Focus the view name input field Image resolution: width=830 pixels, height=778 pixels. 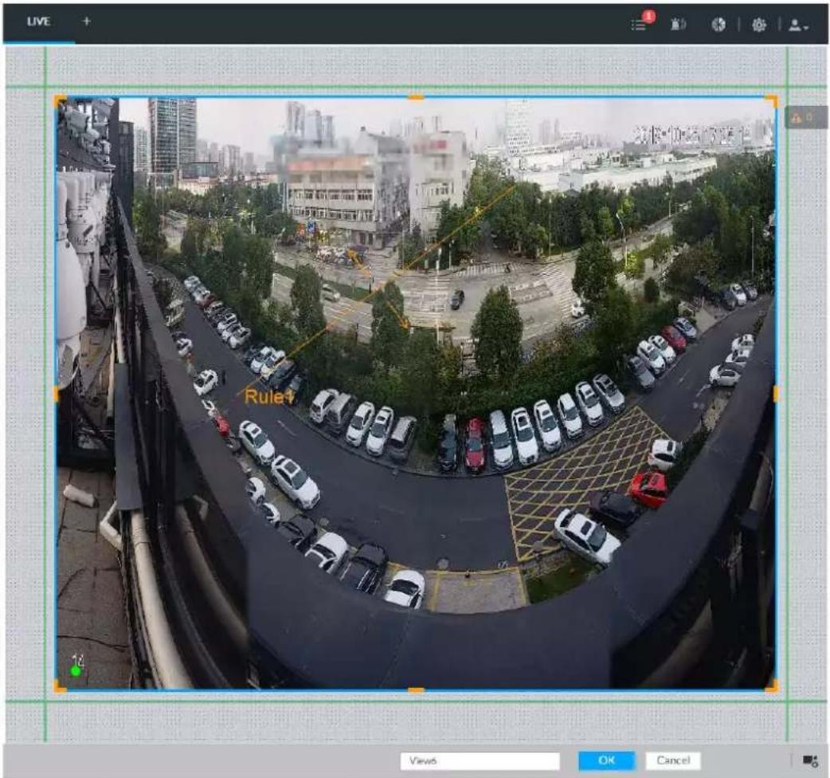(x=480, y=760)
